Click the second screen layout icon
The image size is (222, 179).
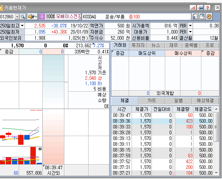202,17
